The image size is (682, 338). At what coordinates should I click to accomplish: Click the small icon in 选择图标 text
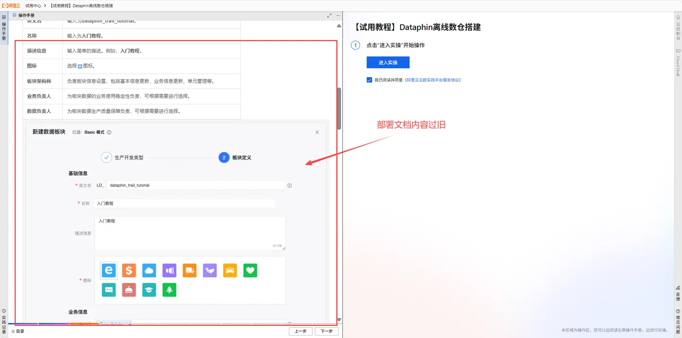pos(80,66)
